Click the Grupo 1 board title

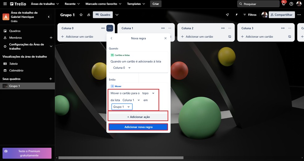[67, 15]
